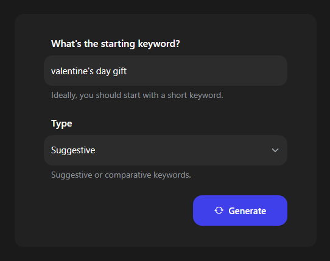Click the "Type" field label

[61, 124]
